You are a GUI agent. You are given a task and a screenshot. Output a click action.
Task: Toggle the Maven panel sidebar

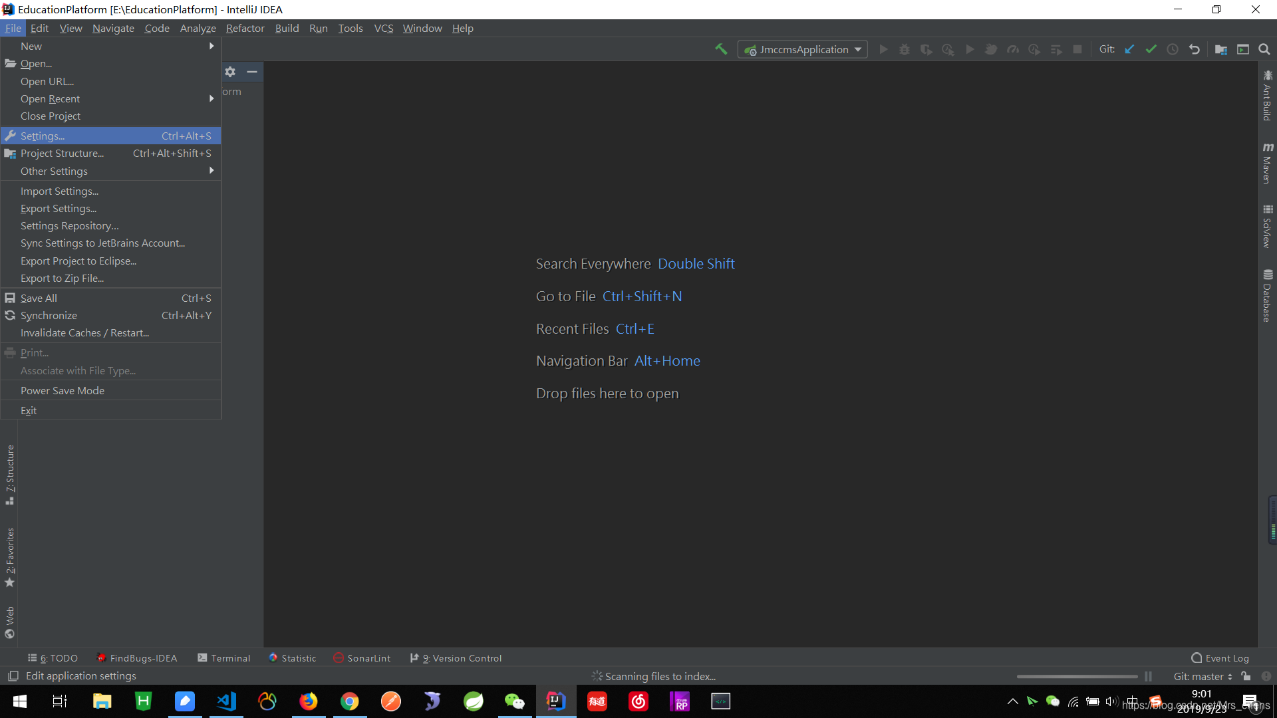(1266, 167)
